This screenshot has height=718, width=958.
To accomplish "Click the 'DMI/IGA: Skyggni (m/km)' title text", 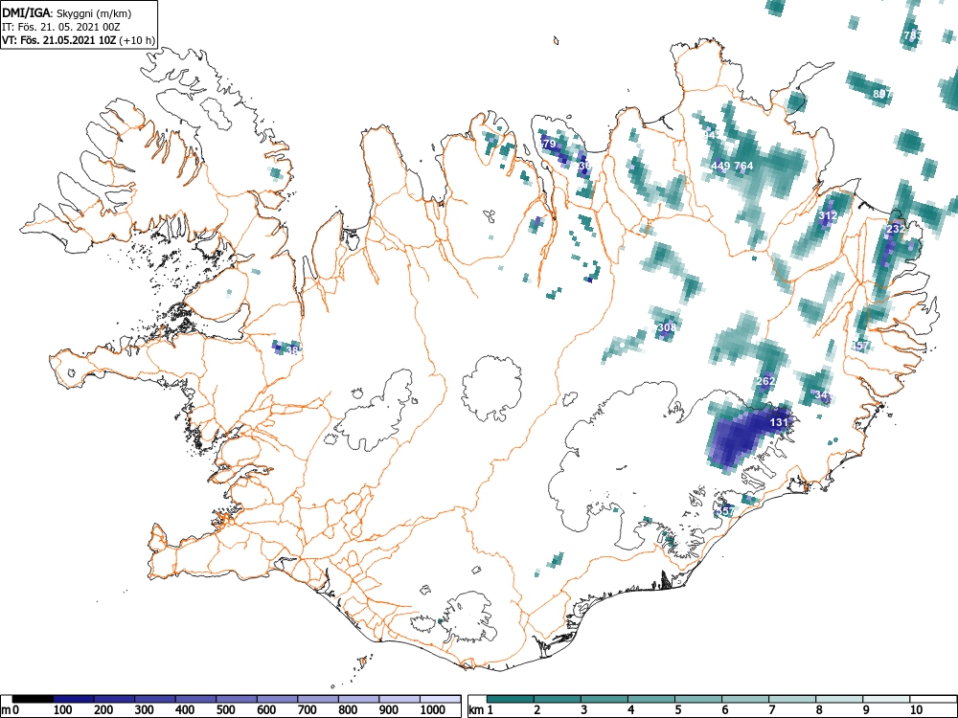I will [67, 13].
